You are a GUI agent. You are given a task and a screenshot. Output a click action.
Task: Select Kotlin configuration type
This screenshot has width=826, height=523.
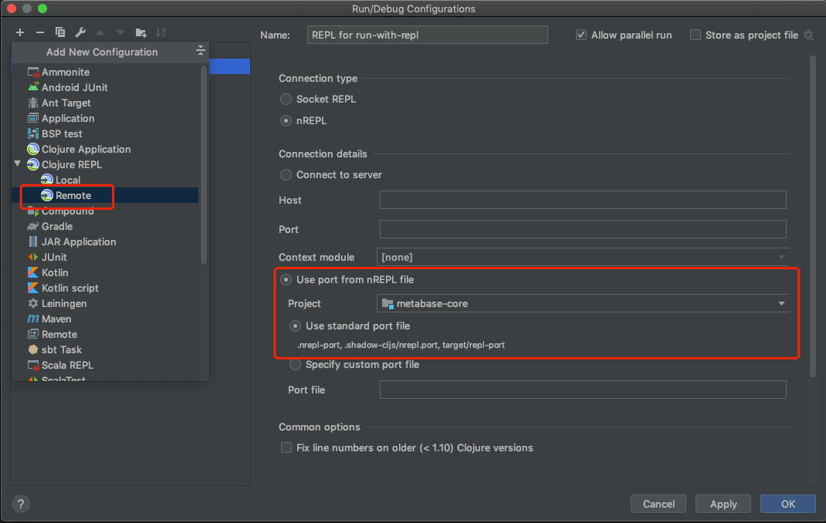55,272
